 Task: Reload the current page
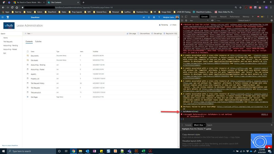click(x=12, y=7)
